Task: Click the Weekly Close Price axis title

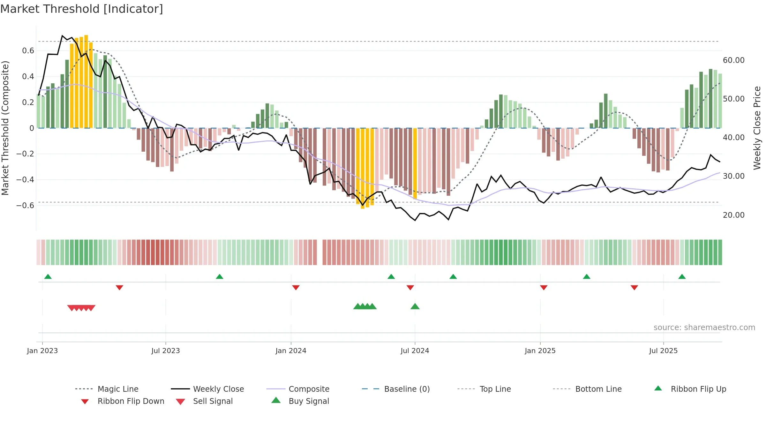Action: [x=757, y=128]
